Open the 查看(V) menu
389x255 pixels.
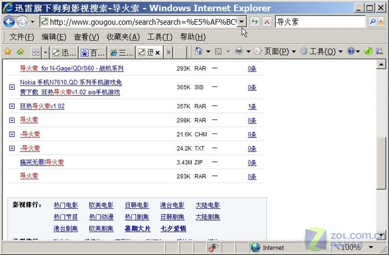coord(87,37)
